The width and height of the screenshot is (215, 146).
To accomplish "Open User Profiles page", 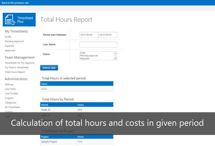I will click(x=11, y=94).
